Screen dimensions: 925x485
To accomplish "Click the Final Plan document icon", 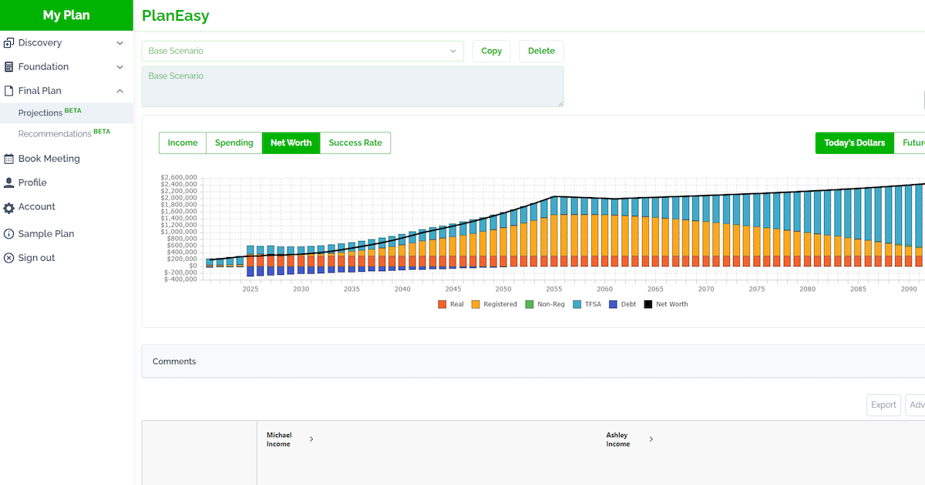I will pyautogui.click(x=9, y=91).
